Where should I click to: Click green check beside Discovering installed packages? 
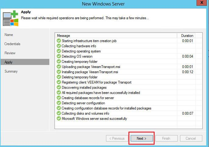coord(59,87)
